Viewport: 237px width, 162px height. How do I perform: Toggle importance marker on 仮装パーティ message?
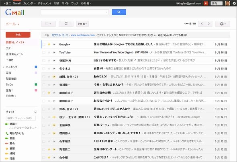(x=54, y=125)
